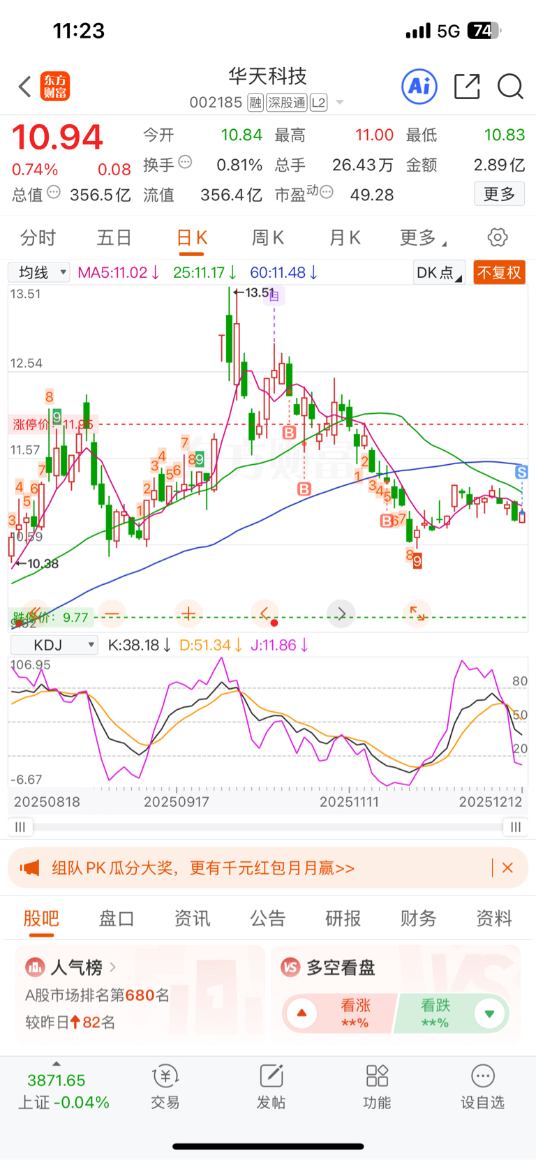Tap left handle of date range slider

pyautogui.click(x=20, y=827)
